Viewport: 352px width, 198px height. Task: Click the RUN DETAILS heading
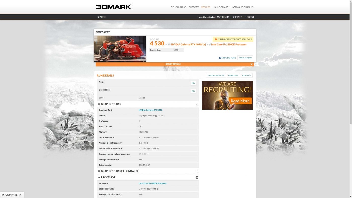105,76
